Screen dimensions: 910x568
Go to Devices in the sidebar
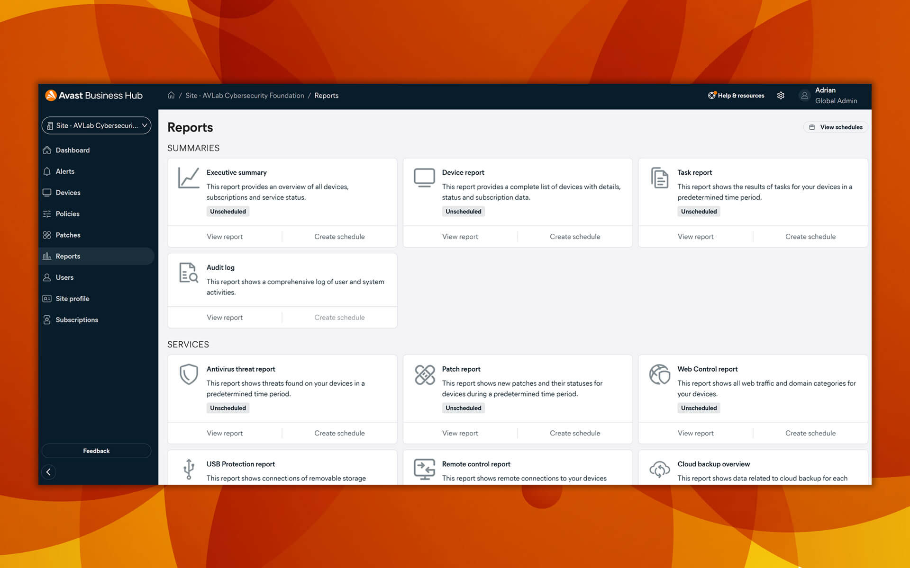tap(68, 193)
